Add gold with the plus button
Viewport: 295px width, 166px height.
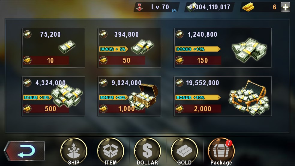[x=285, y=7]
